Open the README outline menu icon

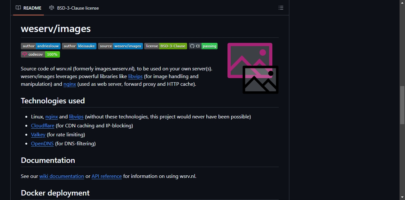click(281, 8)
